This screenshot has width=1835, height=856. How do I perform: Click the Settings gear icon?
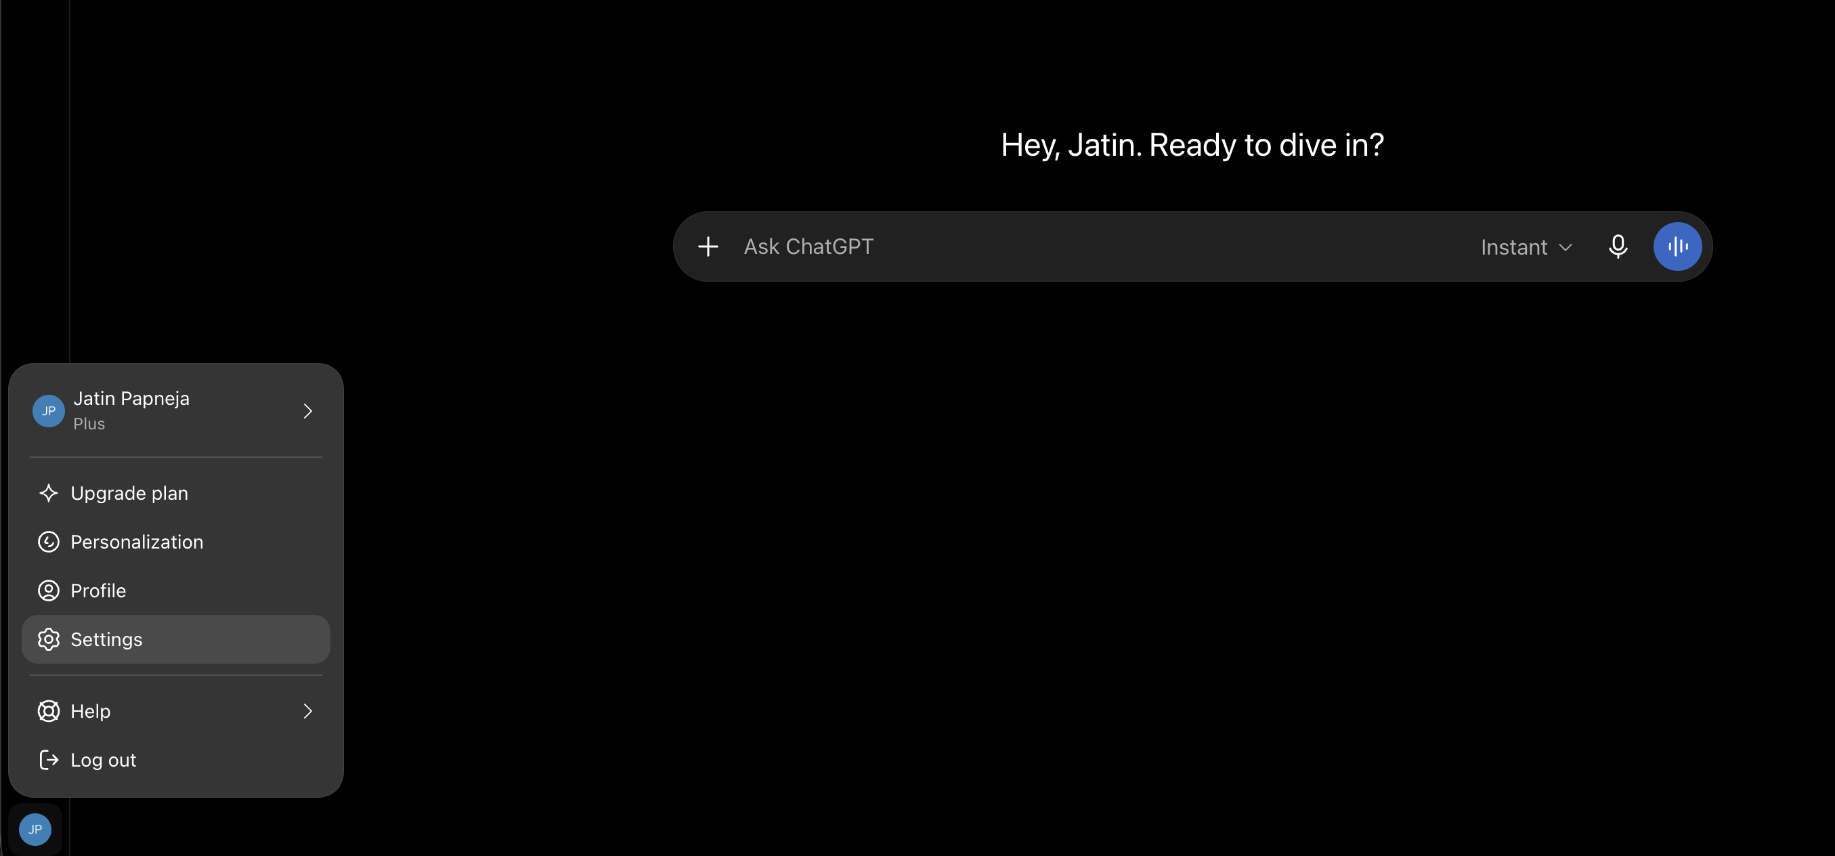click(49, 639)
